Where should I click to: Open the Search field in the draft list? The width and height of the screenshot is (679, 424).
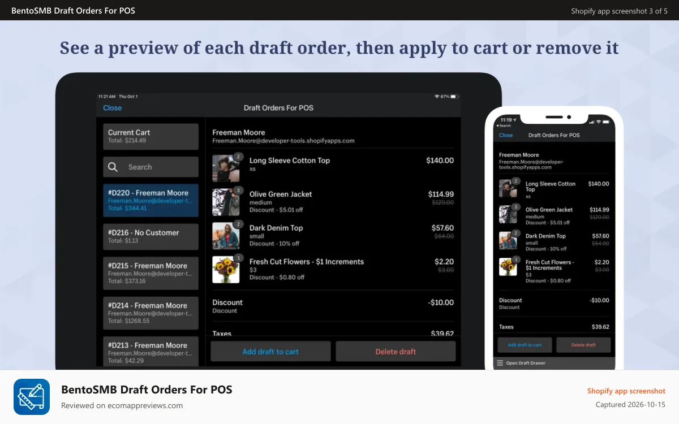click(151, 167)
